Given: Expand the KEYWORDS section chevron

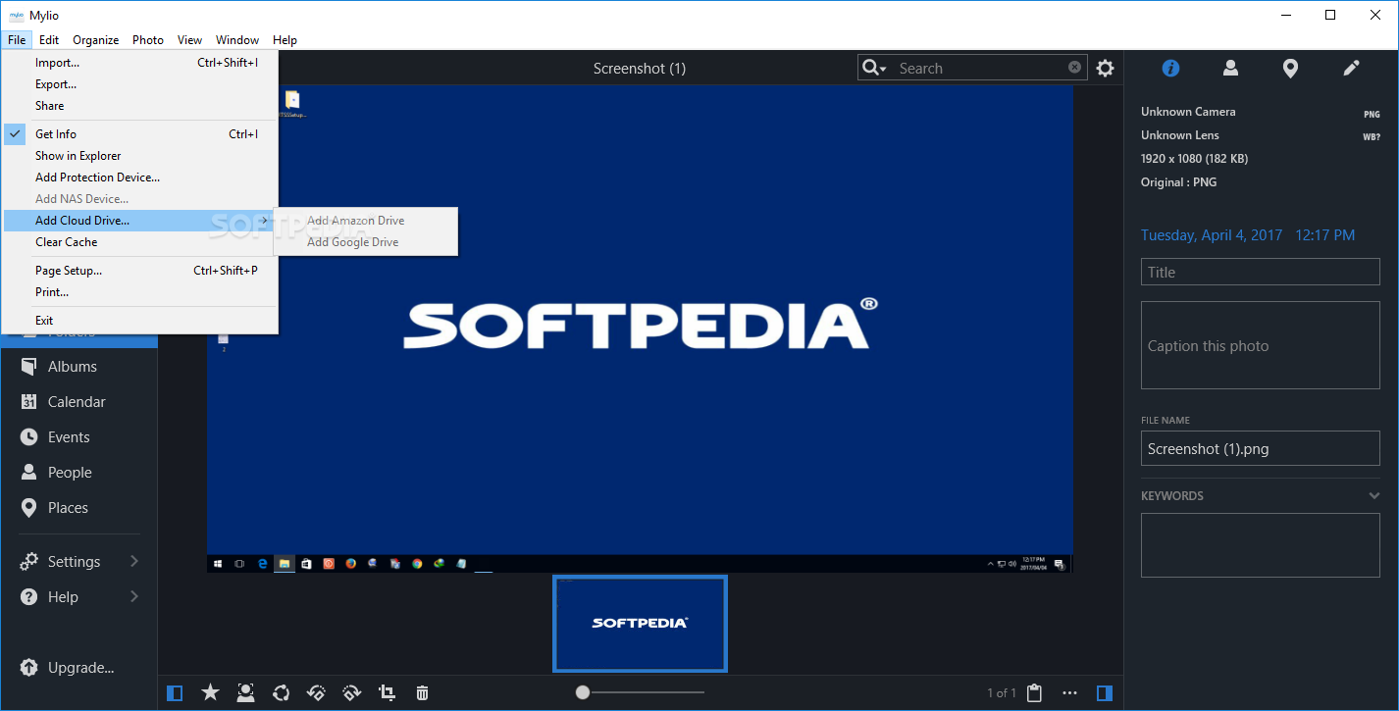Looking at the screenshot, I should pyautogui.click(x=1374, y=496).
